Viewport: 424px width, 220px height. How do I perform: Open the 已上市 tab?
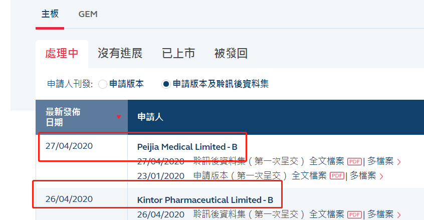[178, 54]
